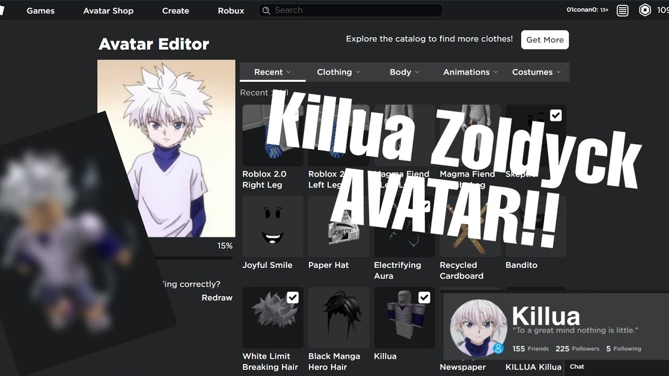669x376 pixels.
Task: Focus the Search input field
Action: point(351,10)
